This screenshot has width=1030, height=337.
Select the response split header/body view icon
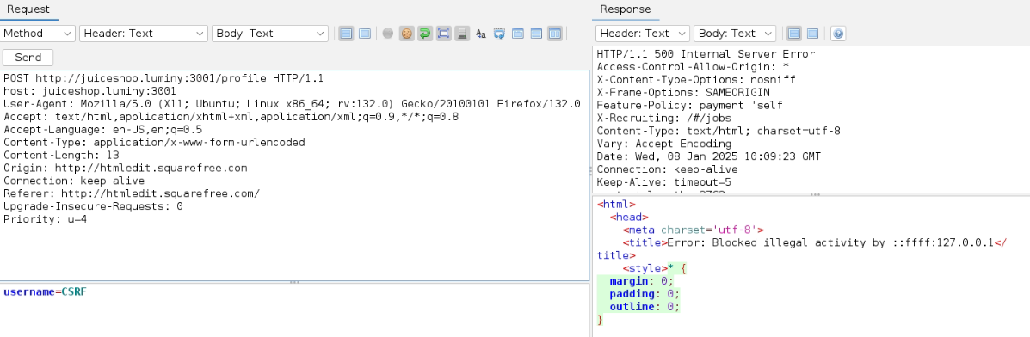click(794, 34)
